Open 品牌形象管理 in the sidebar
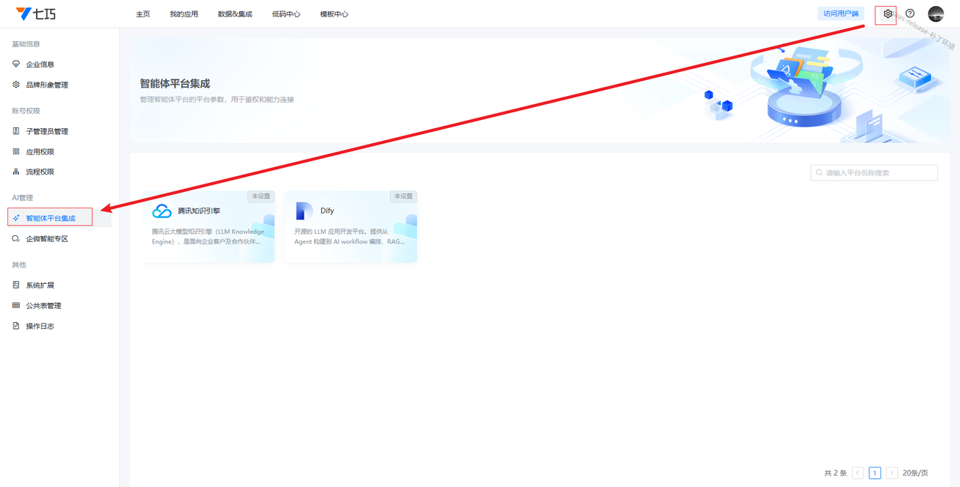 pyautogui.click(x=46, y=85)
